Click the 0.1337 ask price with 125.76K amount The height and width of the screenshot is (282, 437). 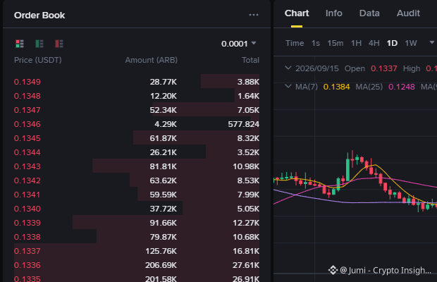click(x=27, y=251)
